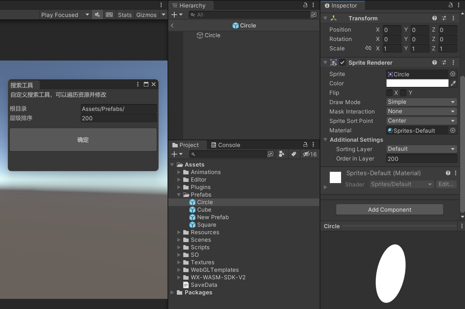The width and height of the screenshot is (465, 309).
Task: Enable Flip Y on the Sprite Renderer
Action: click(403, 92)
